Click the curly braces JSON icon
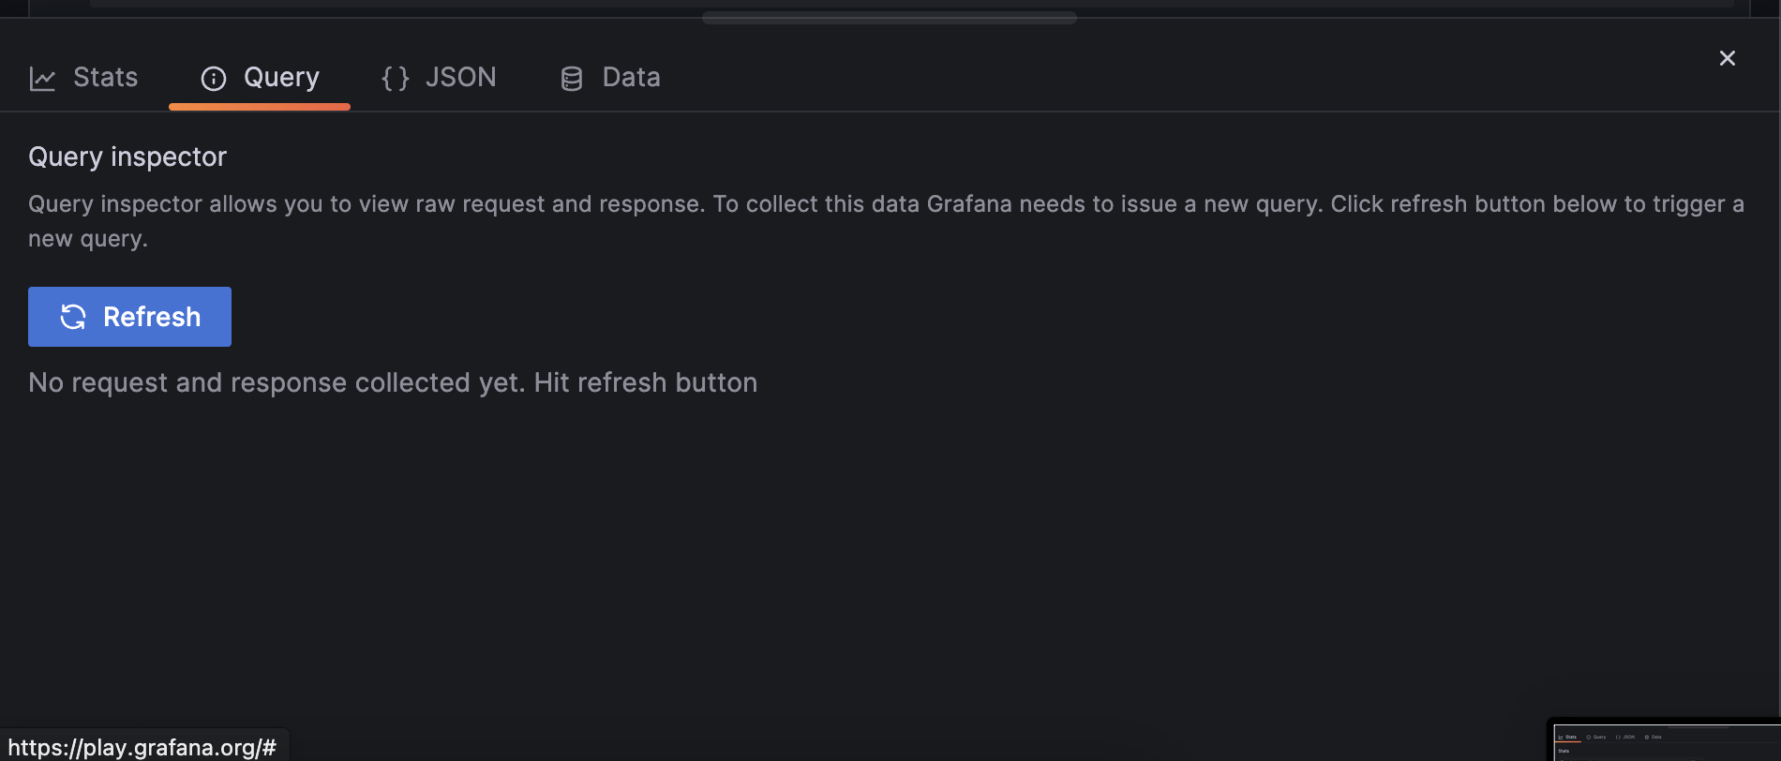 coord(395,78)
